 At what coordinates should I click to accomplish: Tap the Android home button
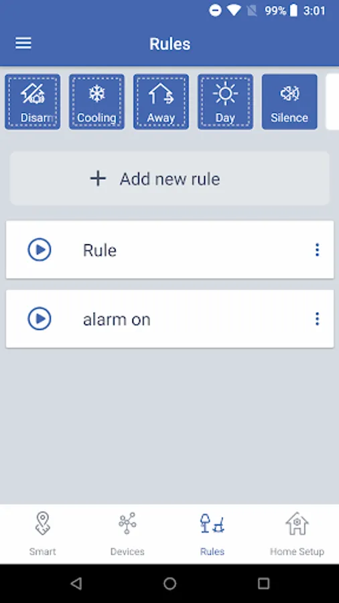coord(169,584)
